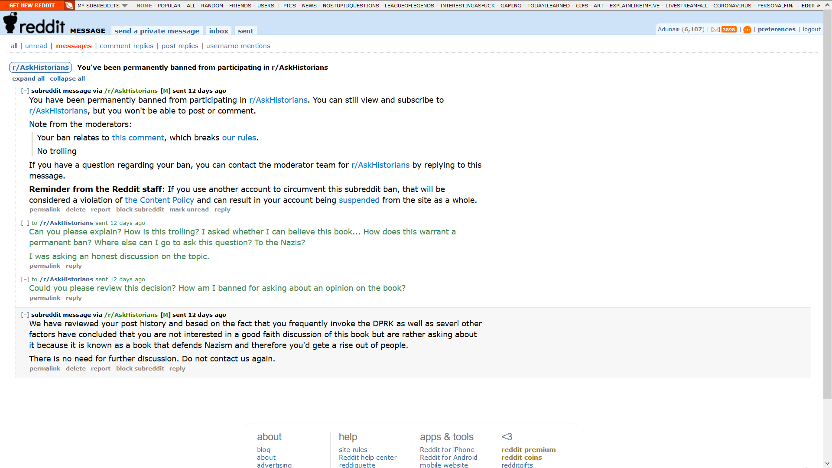Open the orange chat bubble icon
Viewport: 832px width, 468px height.
point(747,29)
